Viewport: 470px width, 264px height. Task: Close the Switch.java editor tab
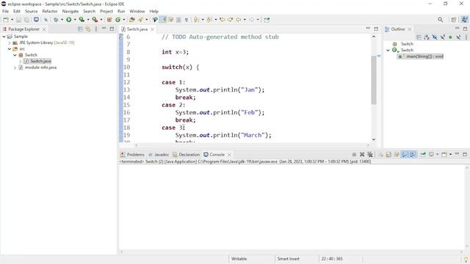click(x=152, y=29)
